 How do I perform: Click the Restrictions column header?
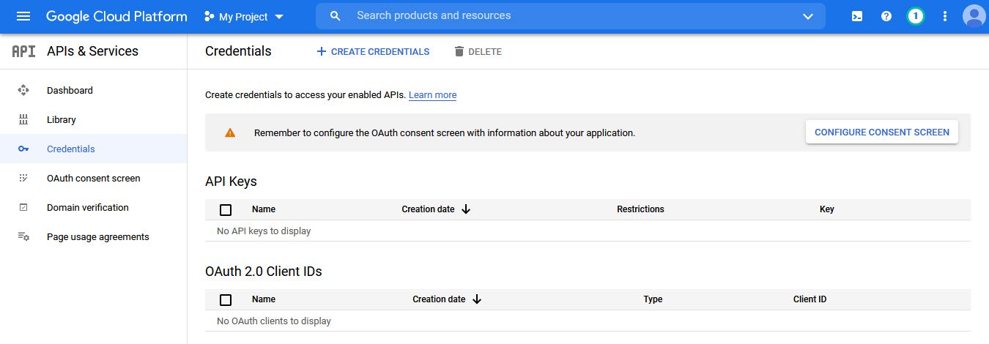(640, 209)
